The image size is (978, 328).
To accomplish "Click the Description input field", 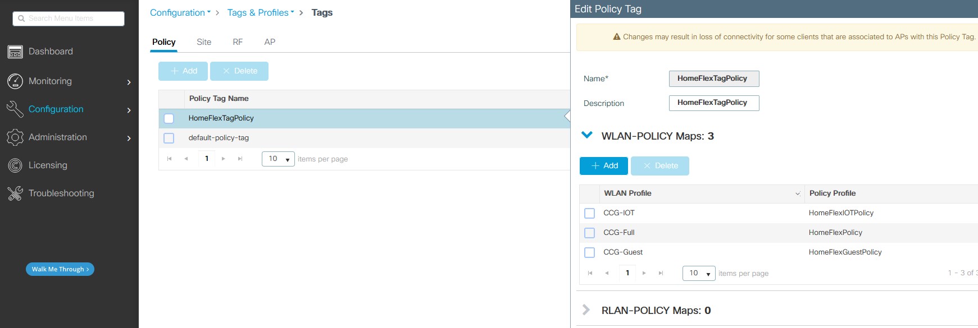I will click(714, 103).
